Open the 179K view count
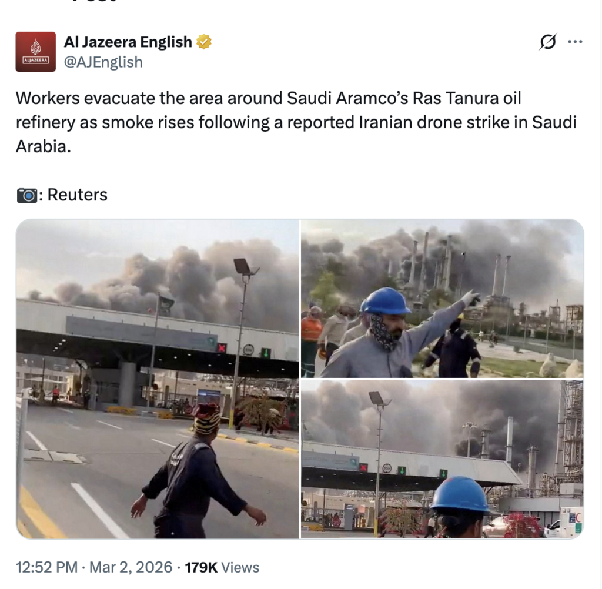The height and width of the screenshot is (589, 602). point(201,567)
